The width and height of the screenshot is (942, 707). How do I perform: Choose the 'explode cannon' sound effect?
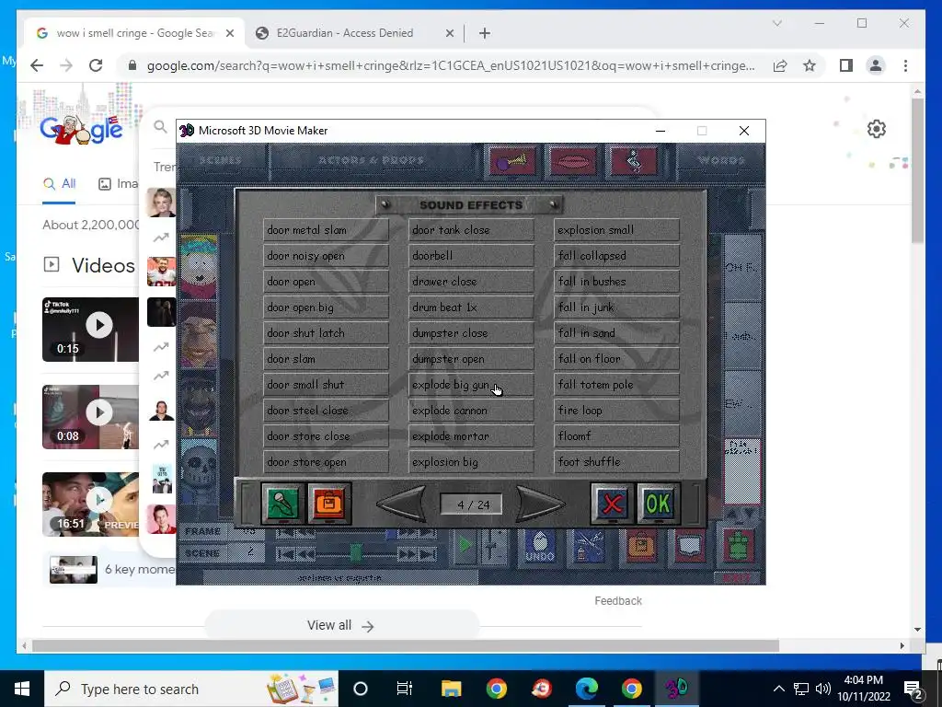[472, 411]
